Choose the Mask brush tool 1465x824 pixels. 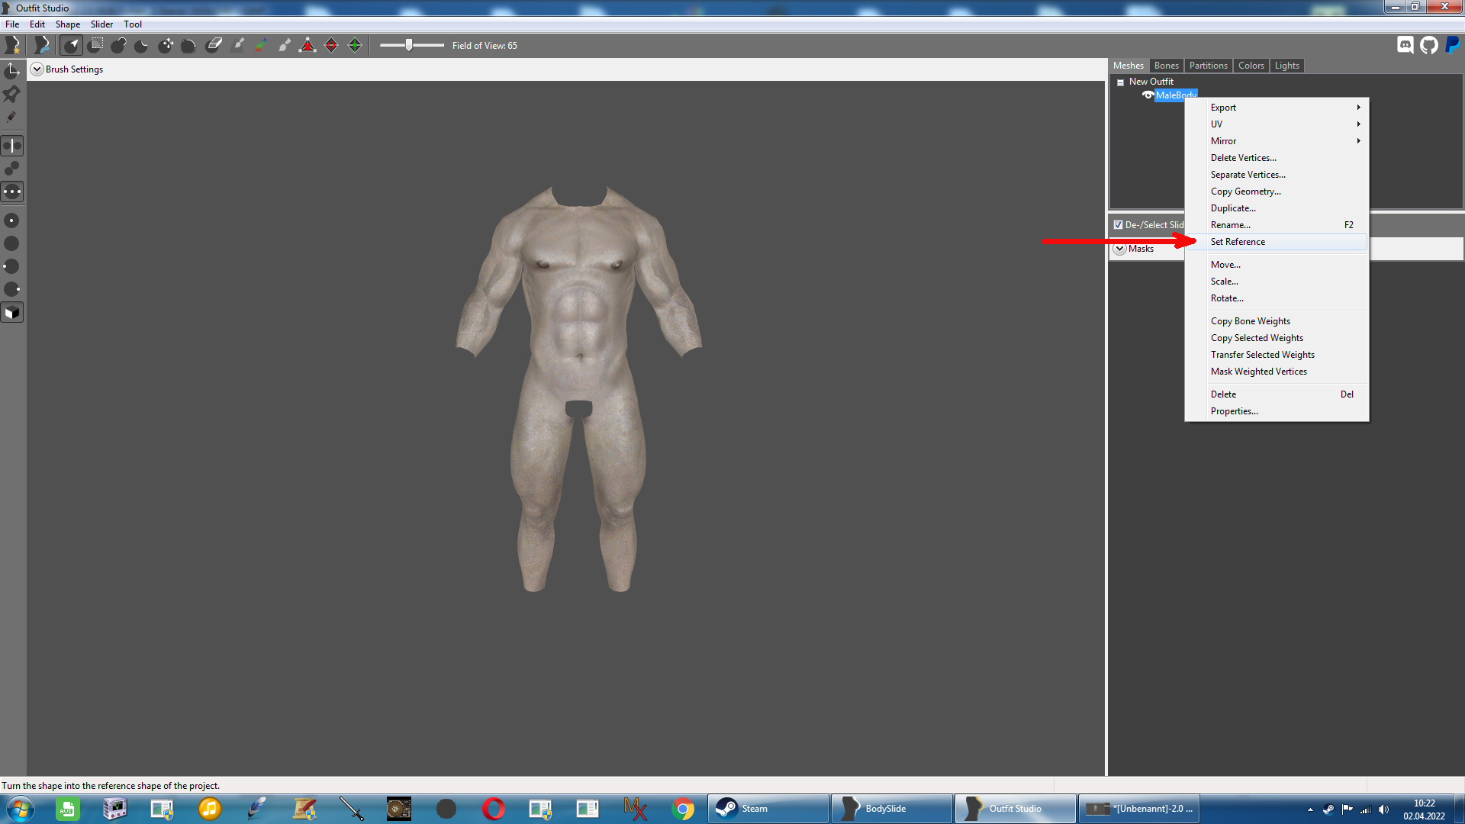95,46
